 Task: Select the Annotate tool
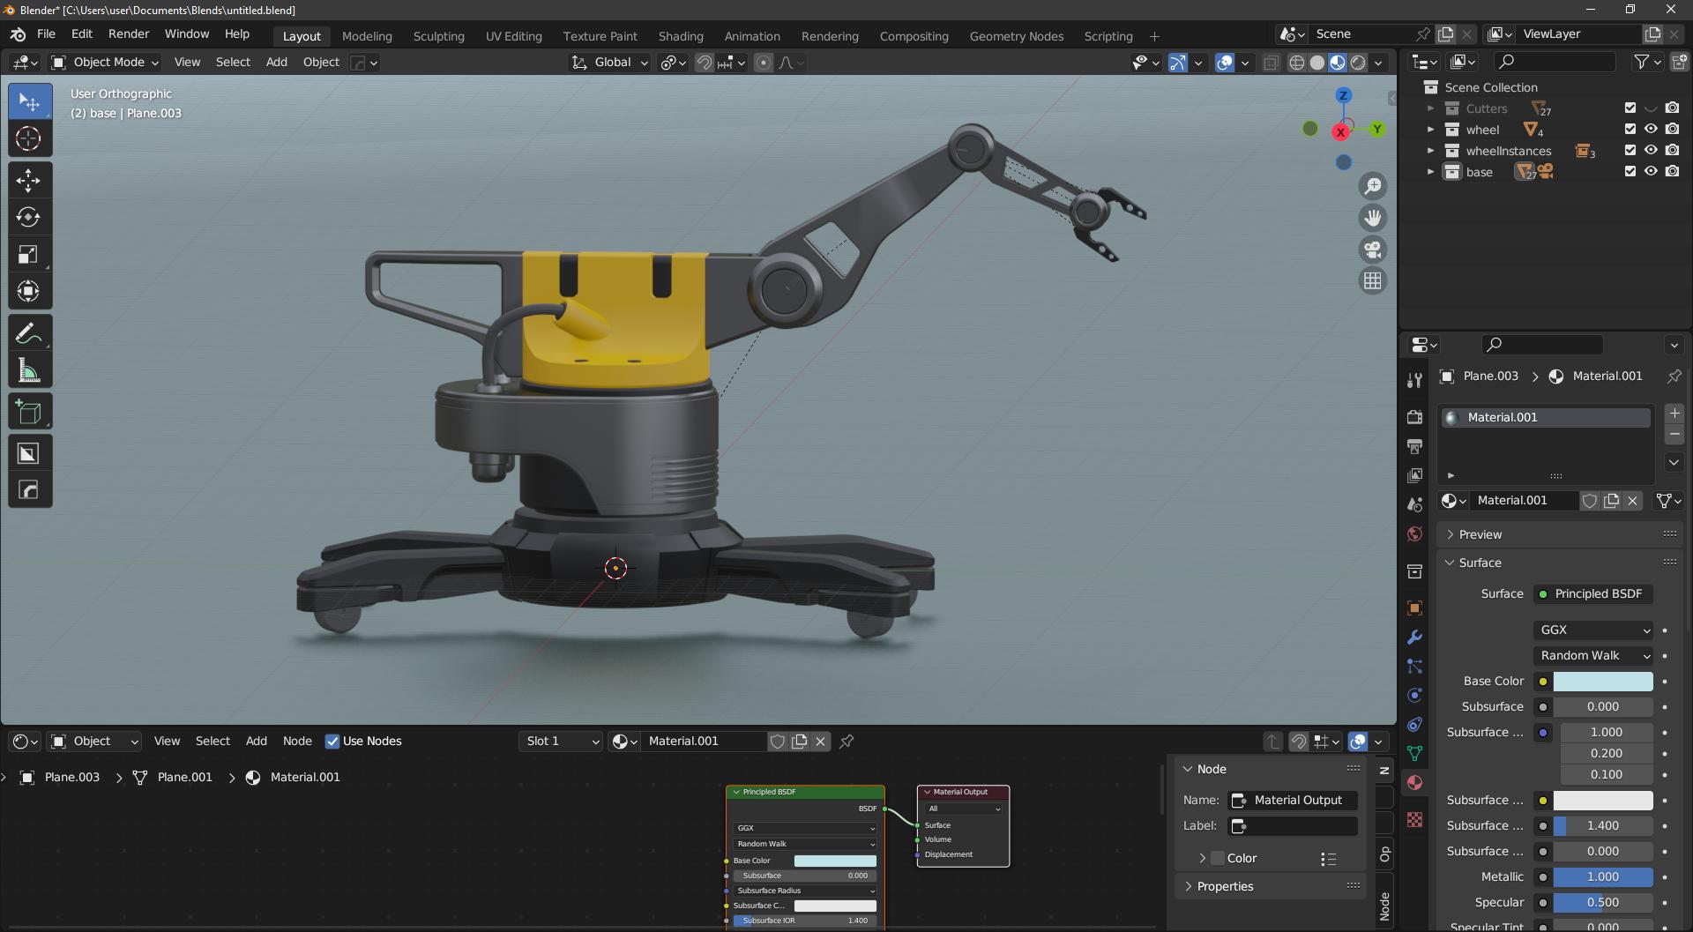[28, 333]
